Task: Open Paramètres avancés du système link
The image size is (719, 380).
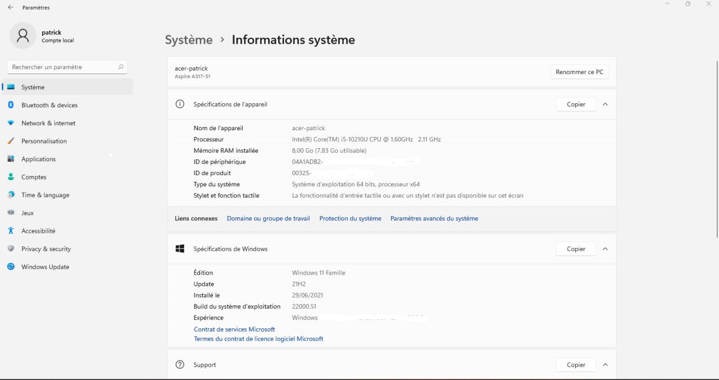Action: [x=434, y=218]
